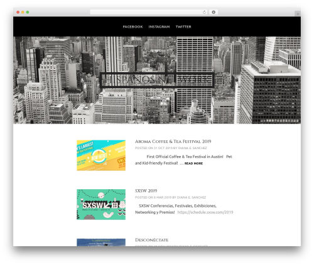Open the Instagram menu link
314x265 pixels.
[159, 27]
